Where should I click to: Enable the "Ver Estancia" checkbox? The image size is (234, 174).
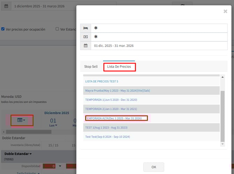(x=57, y=29)
